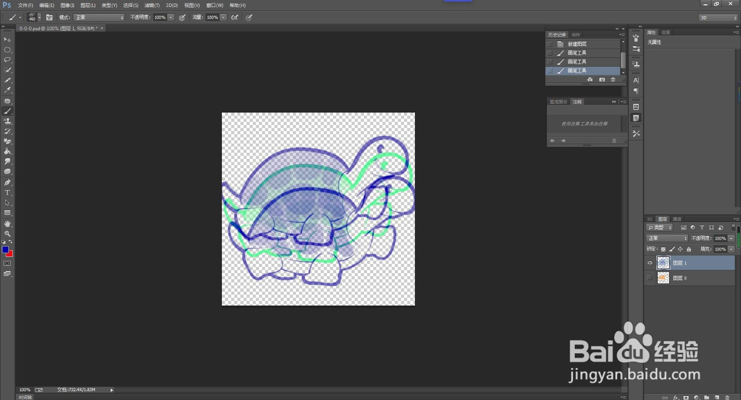Toggle the layer filter on/off switch
This screenshot has height=400, width=741.
point(733,227)
